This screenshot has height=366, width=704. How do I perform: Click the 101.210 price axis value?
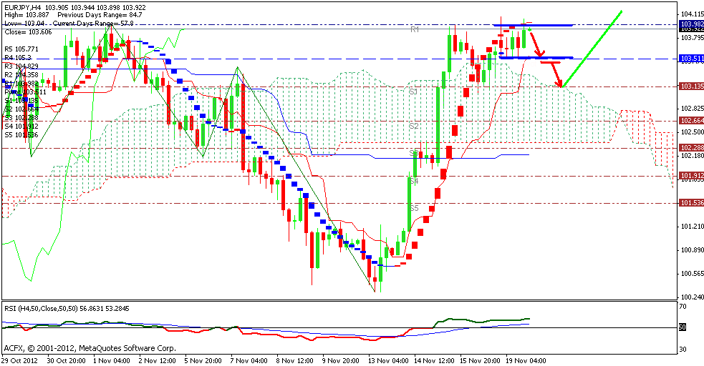click(692, 227)
